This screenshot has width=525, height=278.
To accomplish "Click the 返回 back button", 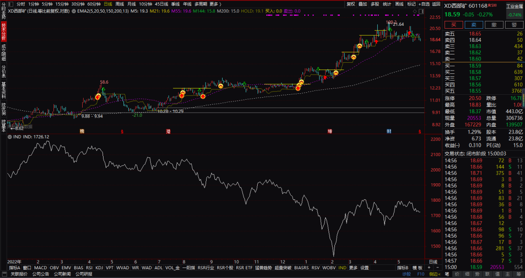I will [x=436, y=4].
